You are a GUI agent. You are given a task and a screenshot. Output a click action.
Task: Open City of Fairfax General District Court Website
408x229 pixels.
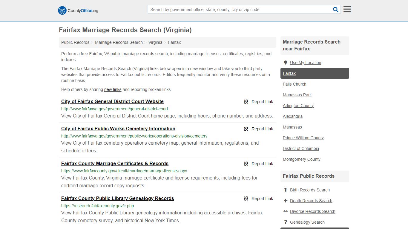click(x=112, y=101)
